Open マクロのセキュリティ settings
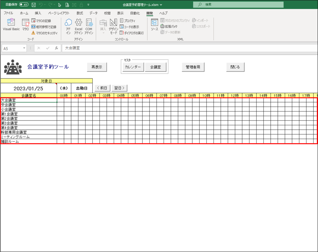The image size is (318, 252). click(x=45, y=33)
